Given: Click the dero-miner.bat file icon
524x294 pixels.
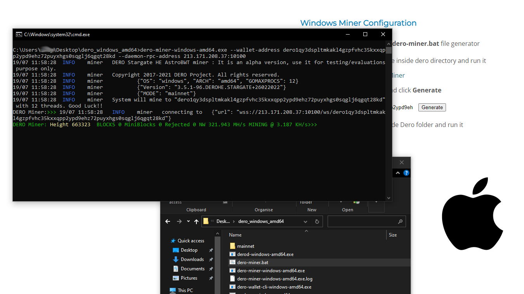Looking at the screenshot, I should coord(233,263).
